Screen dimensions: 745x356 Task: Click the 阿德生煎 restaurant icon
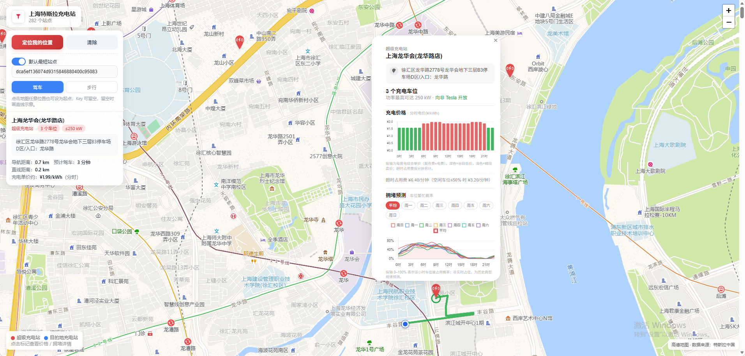pyautogui.click(x=254, y=261)
